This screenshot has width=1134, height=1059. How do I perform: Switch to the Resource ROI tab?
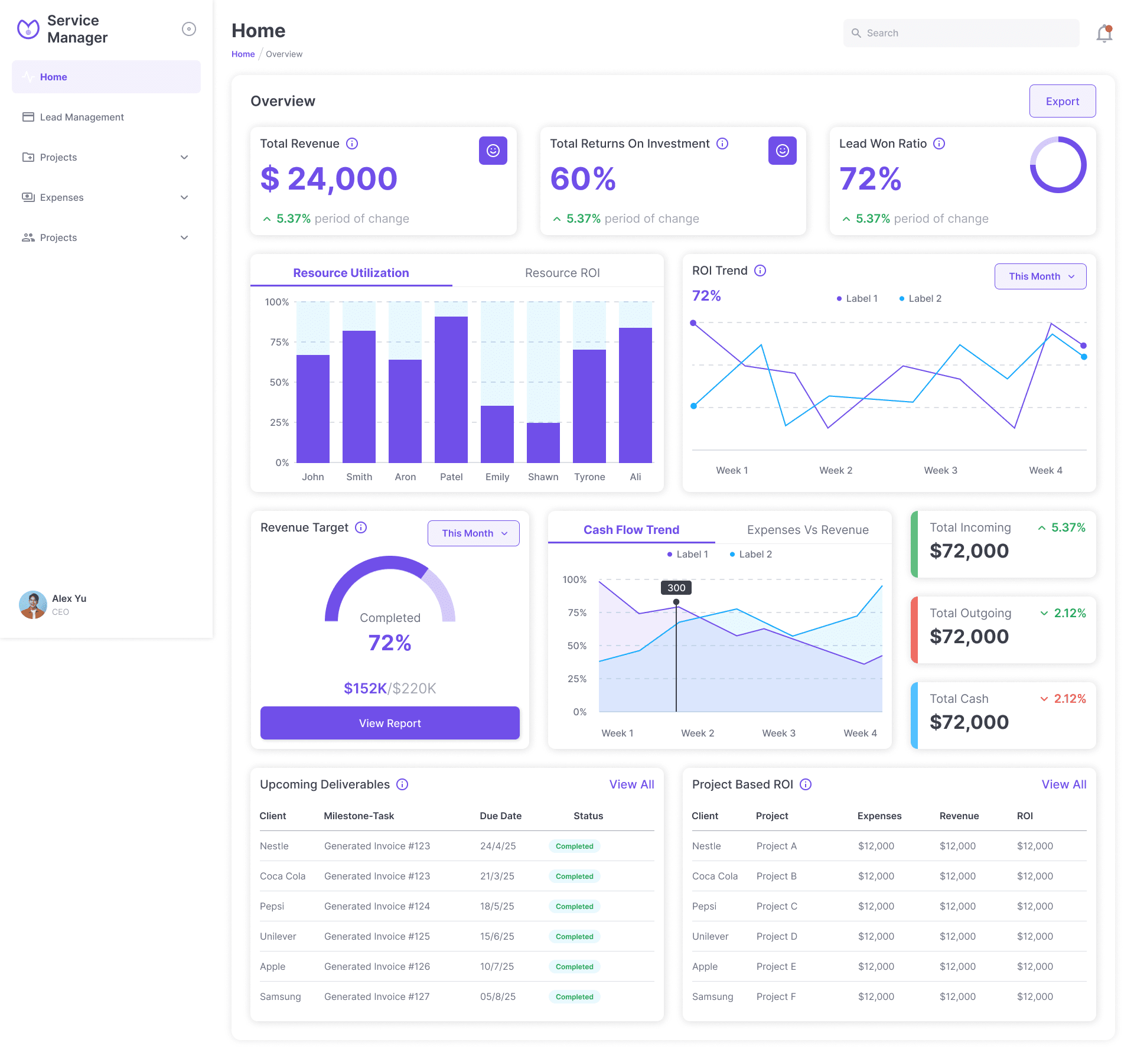pos(562,272)
